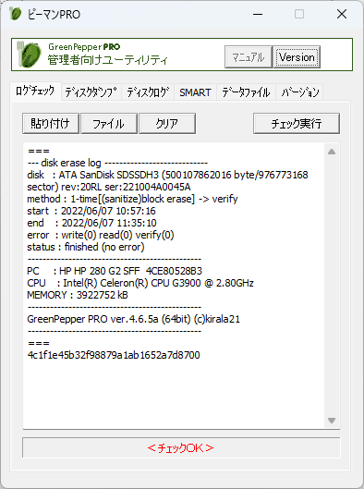
Task: Open the ディスクダンプ tab
Action: tap(91, 92)
